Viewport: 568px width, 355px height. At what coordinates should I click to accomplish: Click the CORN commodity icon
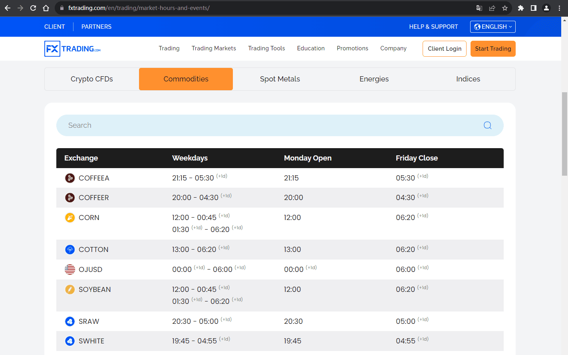pos(70,218)
